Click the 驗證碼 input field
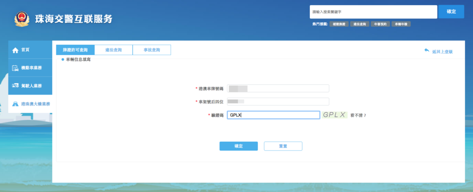Screen dimensions: 473x192 (x=273, y=115)
